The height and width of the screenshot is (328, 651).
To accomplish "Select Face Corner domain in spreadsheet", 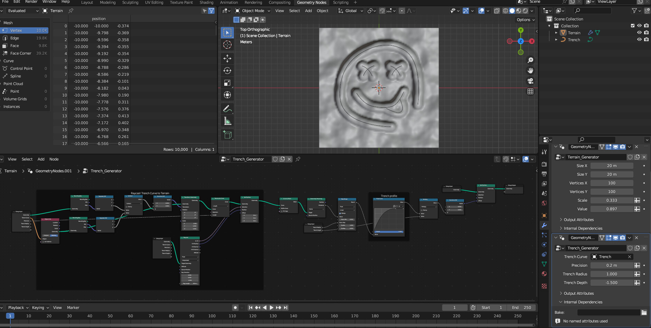I will [x=25, y=53].
